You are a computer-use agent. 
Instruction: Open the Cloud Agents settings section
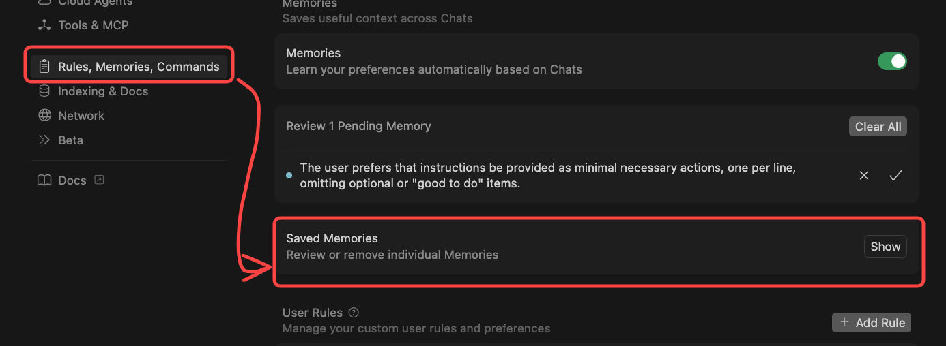tap(94, 3)
